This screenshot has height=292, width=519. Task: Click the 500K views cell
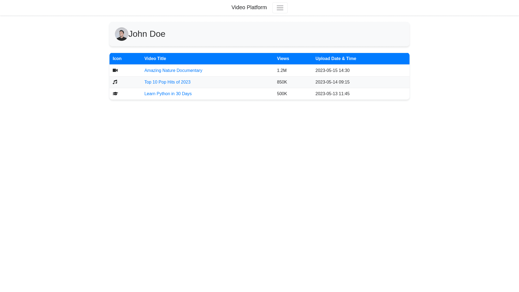coord(282,94)
